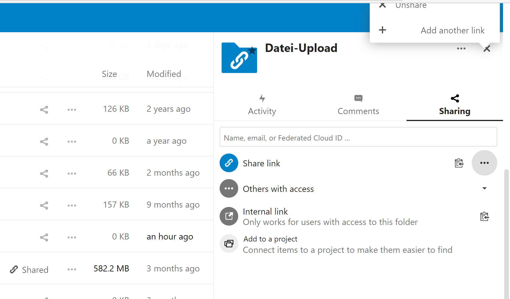Click the Shared link status in 582.2 MB row
Screen dimensions: 510x299
[x=29, y=270]
